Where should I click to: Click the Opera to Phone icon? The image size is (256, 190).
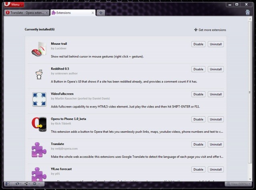pos(39,124)
